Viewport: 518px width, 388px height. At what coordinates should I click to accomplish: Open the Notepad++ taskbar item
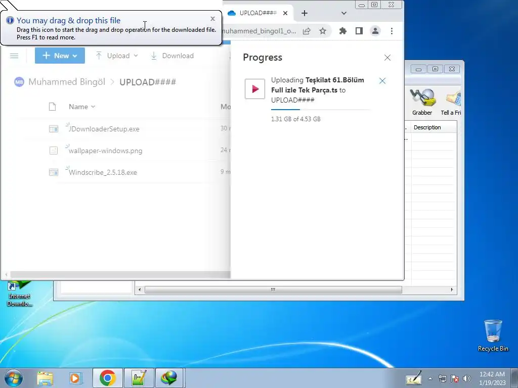(139, 378)
